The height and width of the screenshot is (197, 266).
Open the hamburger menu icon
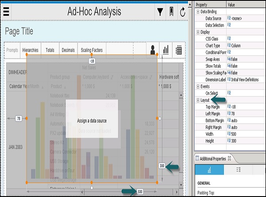pyautogui.click(x=6, y=12)
